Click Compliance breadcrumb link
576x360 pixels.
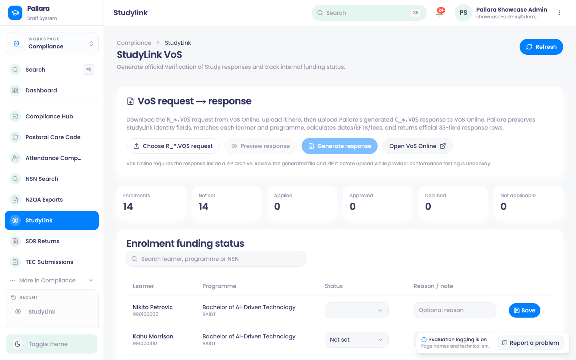(x=134, y=43)
